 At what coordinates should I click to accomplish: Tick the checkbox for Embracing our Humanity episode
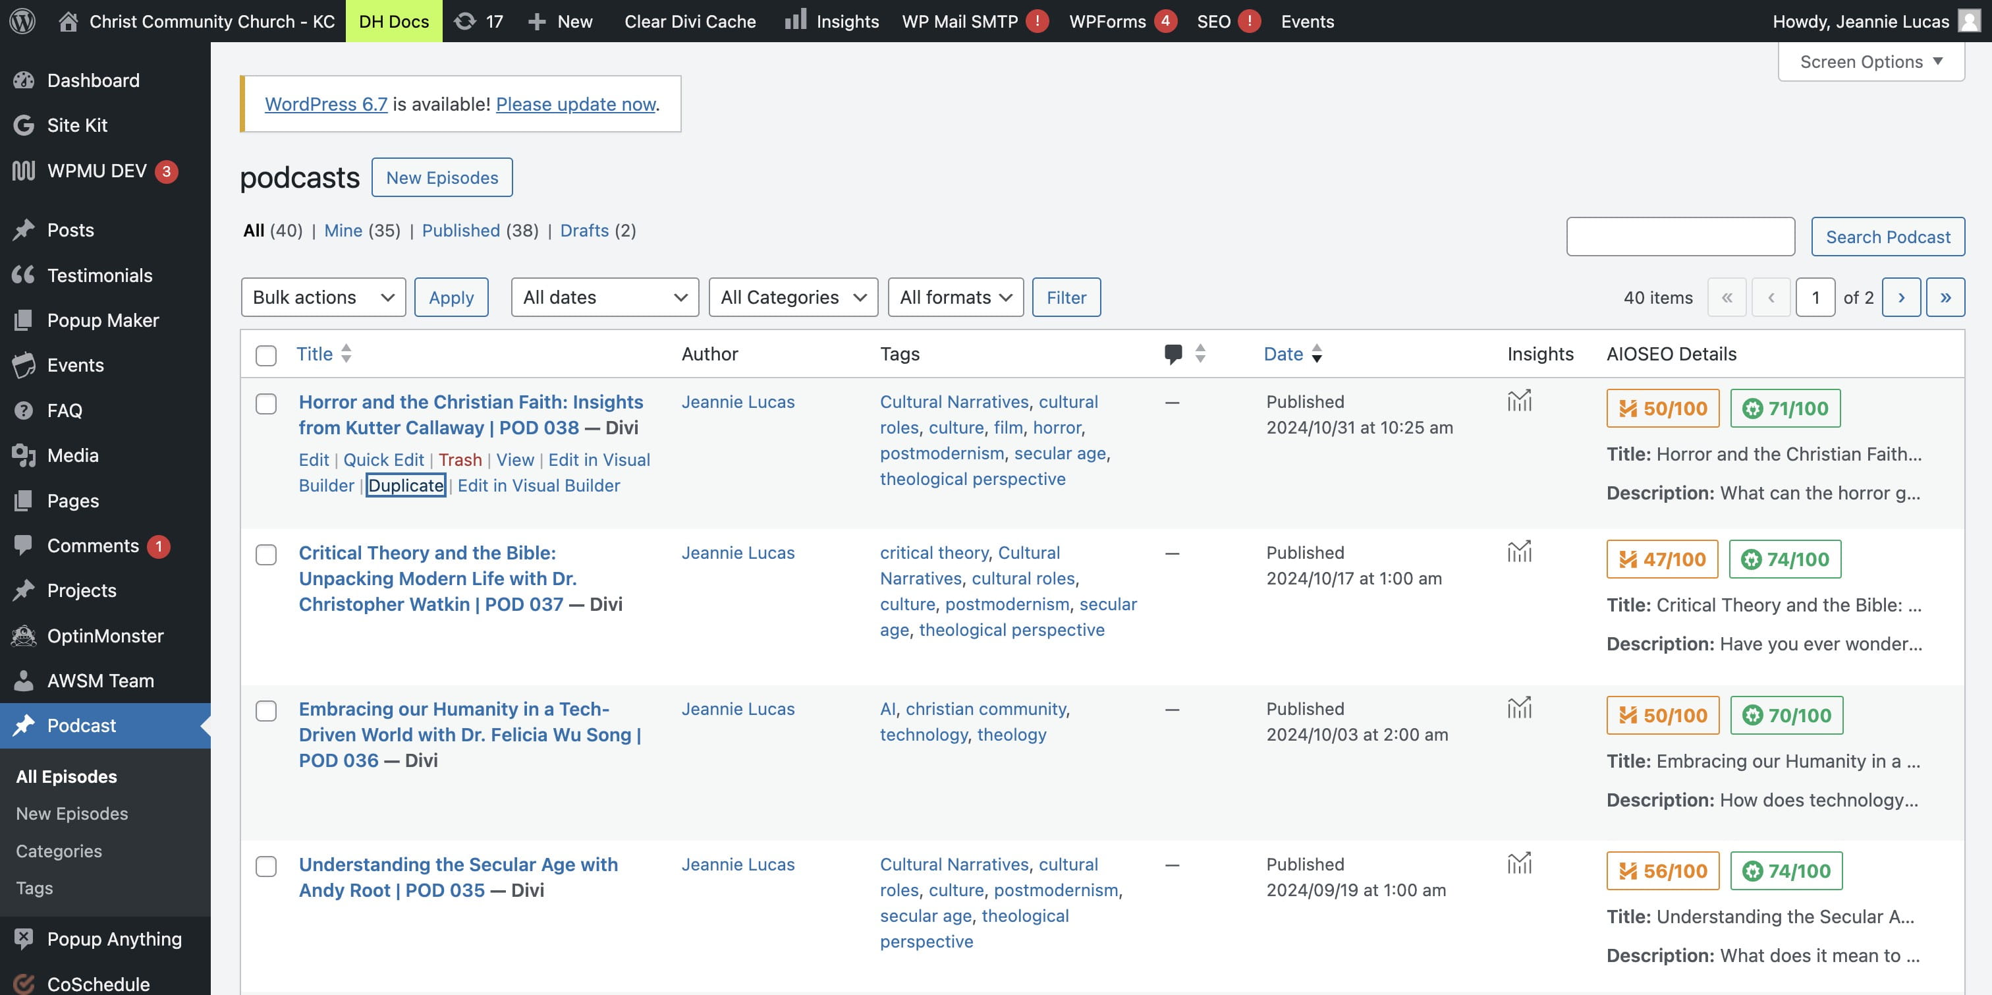tap(266, 711)
